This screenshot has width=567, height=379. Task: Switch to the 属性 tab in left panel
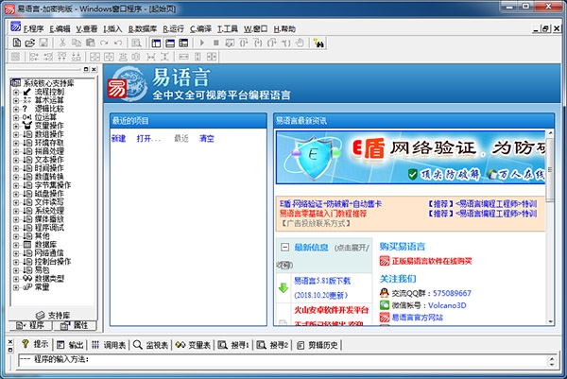pos(75,325)
